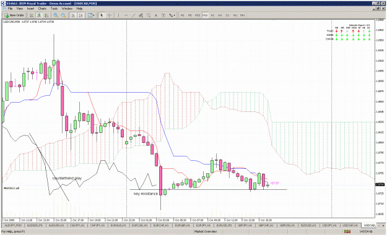This screenshot has height=235, width=387.
Task: Open the Insert menu
Action: point(30,9)
